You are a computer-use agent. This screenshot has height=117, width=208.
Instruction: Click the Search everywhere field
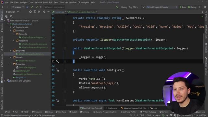click(54, 7)
